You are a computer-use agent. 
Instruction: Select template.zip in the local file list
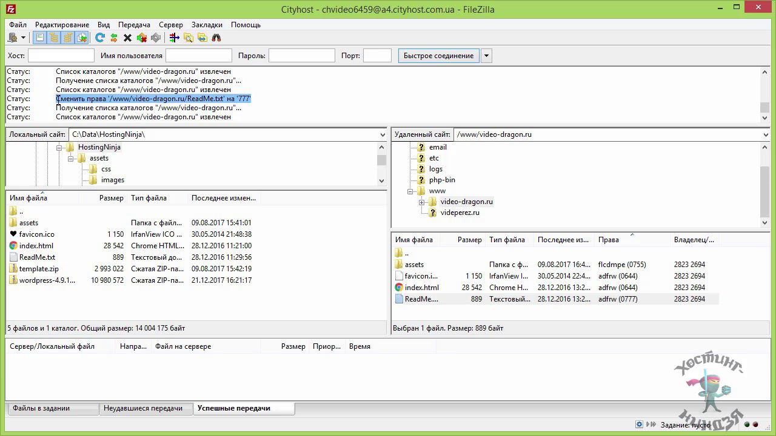point(39,269)
